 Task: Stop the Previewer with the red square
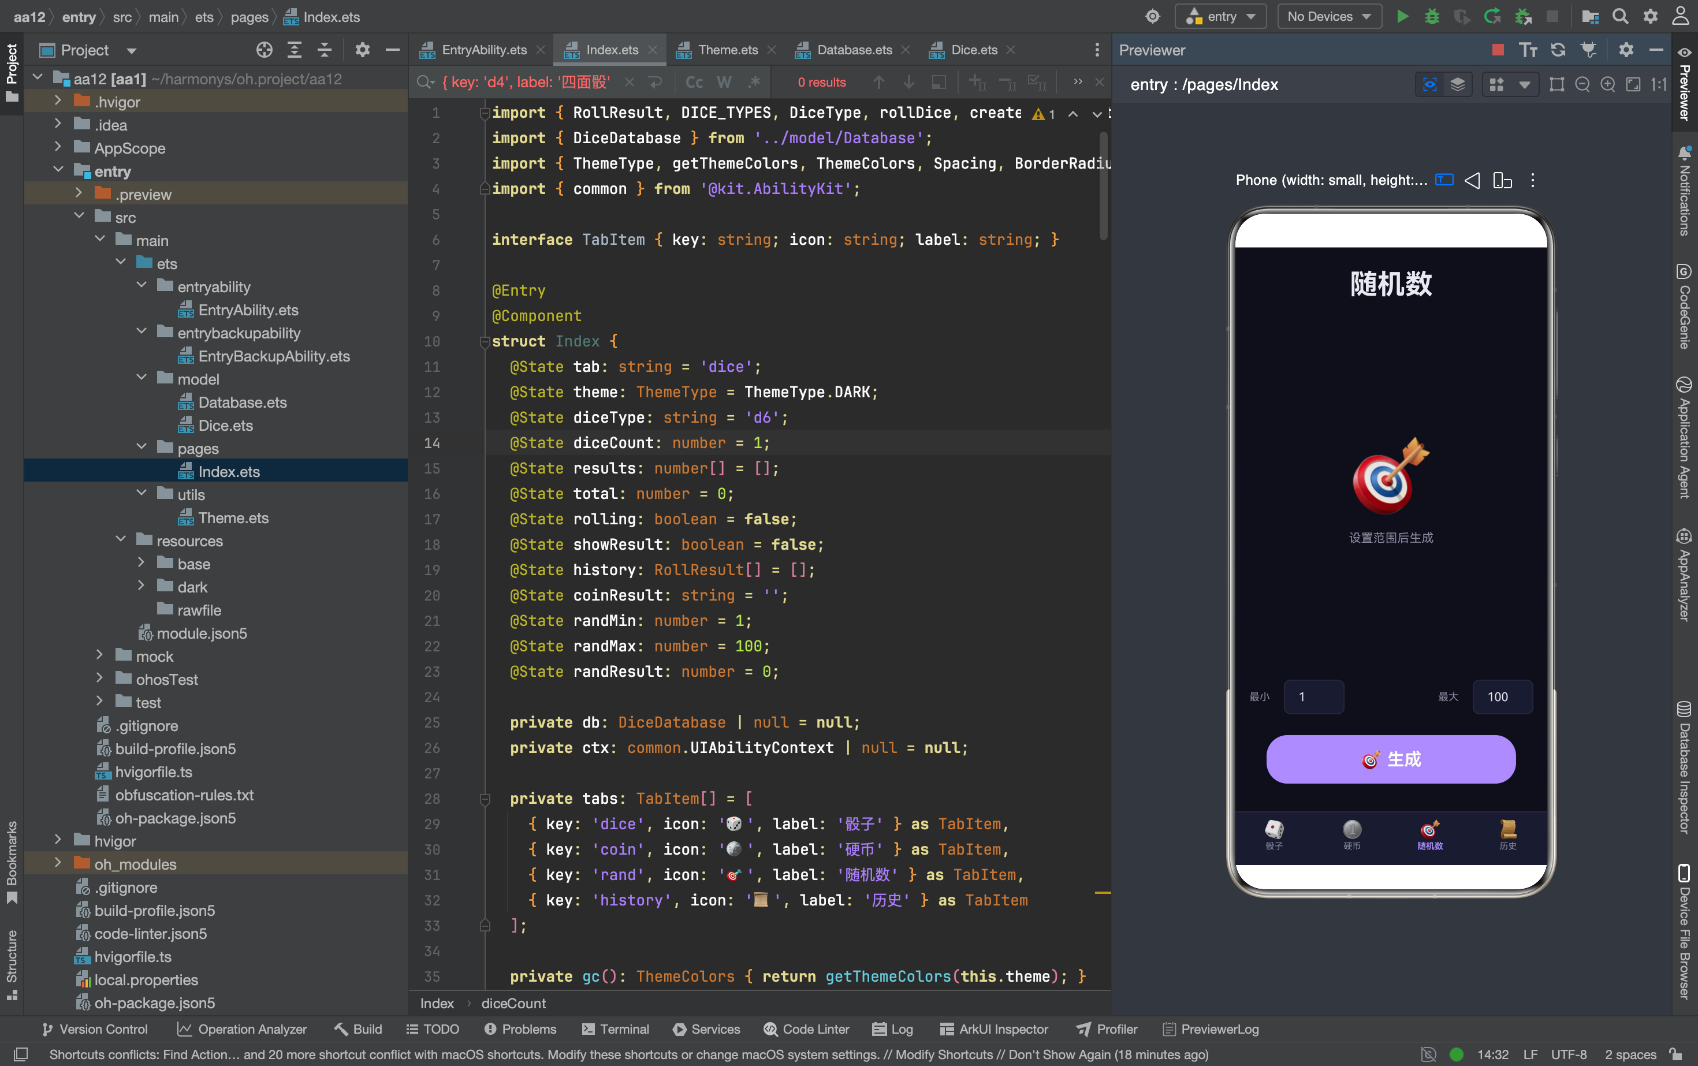(x=1498, y=50)
